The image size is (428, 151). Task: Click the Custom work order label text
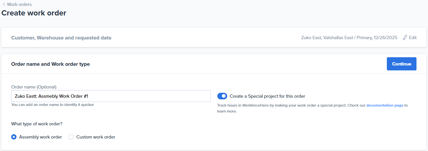click(x=96, y=137)
